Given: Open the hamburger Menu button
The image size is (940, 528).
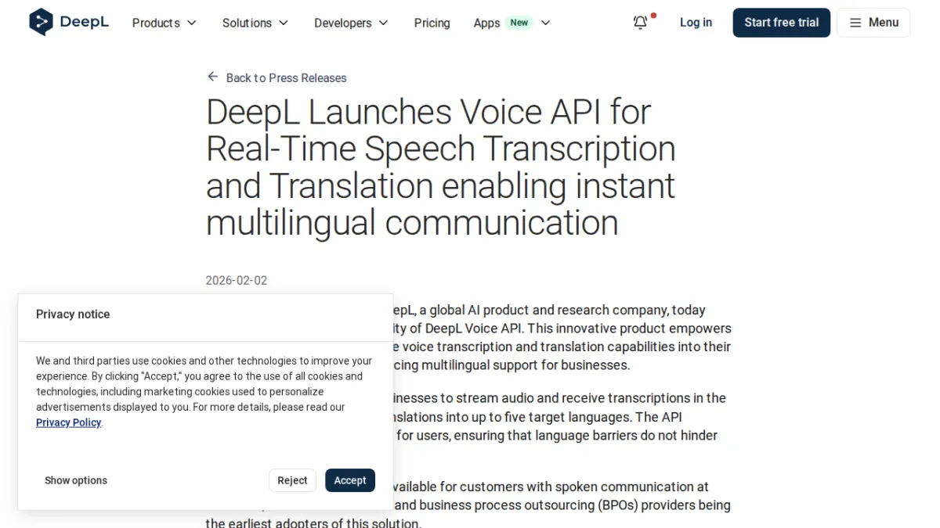Looking at the screenshot, I should tap(873, 23).
